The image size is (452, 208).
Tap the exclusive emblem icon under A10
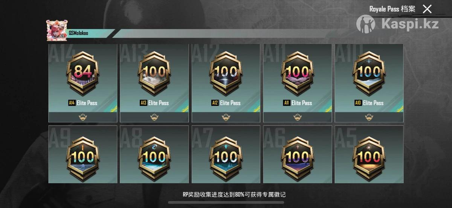pos(369,117)
